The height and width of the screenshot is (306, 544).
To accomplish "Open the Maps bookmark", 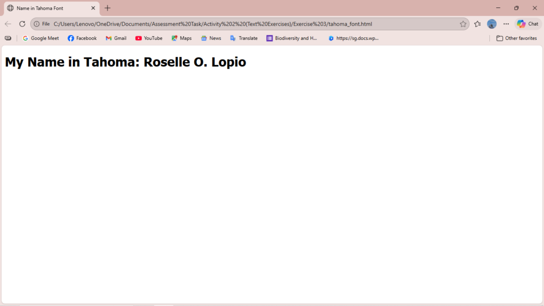I will click(182, 38).
